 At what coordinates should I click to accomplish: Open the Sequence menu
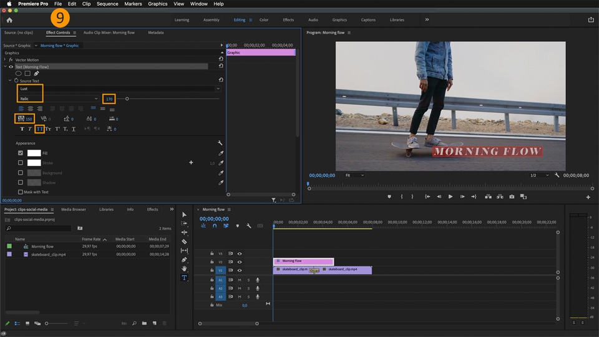tap(107, 4)
